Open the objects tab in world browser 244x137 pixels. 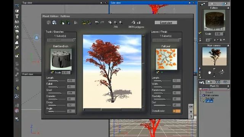tap(202, 82)
